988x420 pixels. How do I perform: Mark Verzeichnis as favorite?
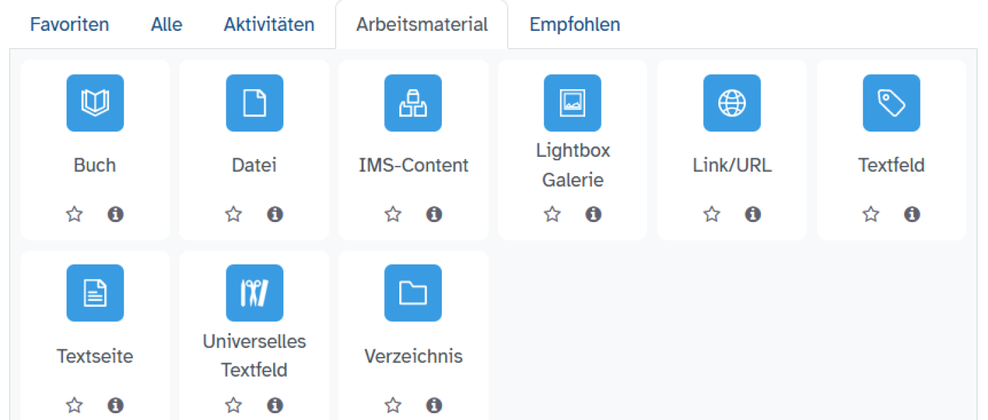click(x=392, y=405)
